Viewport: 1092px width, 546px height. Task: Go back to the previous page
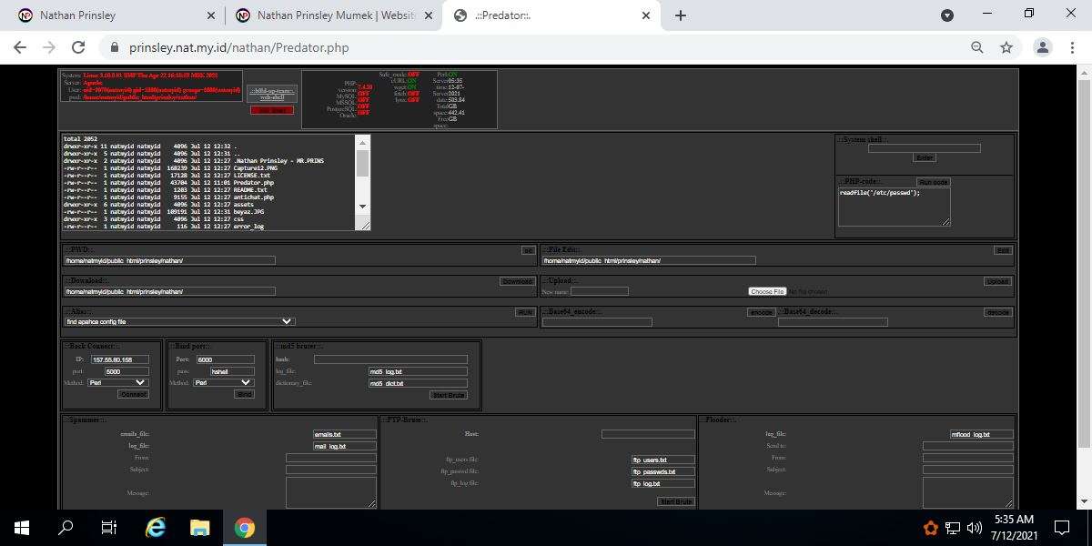pyautogui.click(x=20, y=47)
